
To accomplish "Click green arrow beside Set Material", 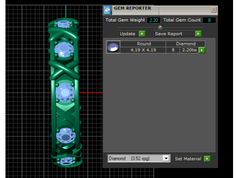I will 207,159.
